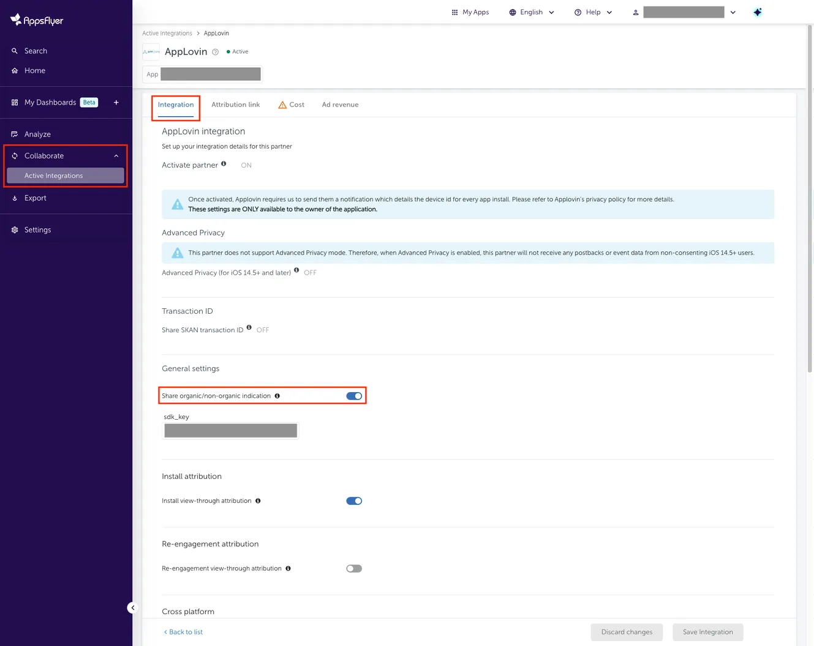
Task: Go to Home via the sidebar icon
Action: click(x=34, y=70)
